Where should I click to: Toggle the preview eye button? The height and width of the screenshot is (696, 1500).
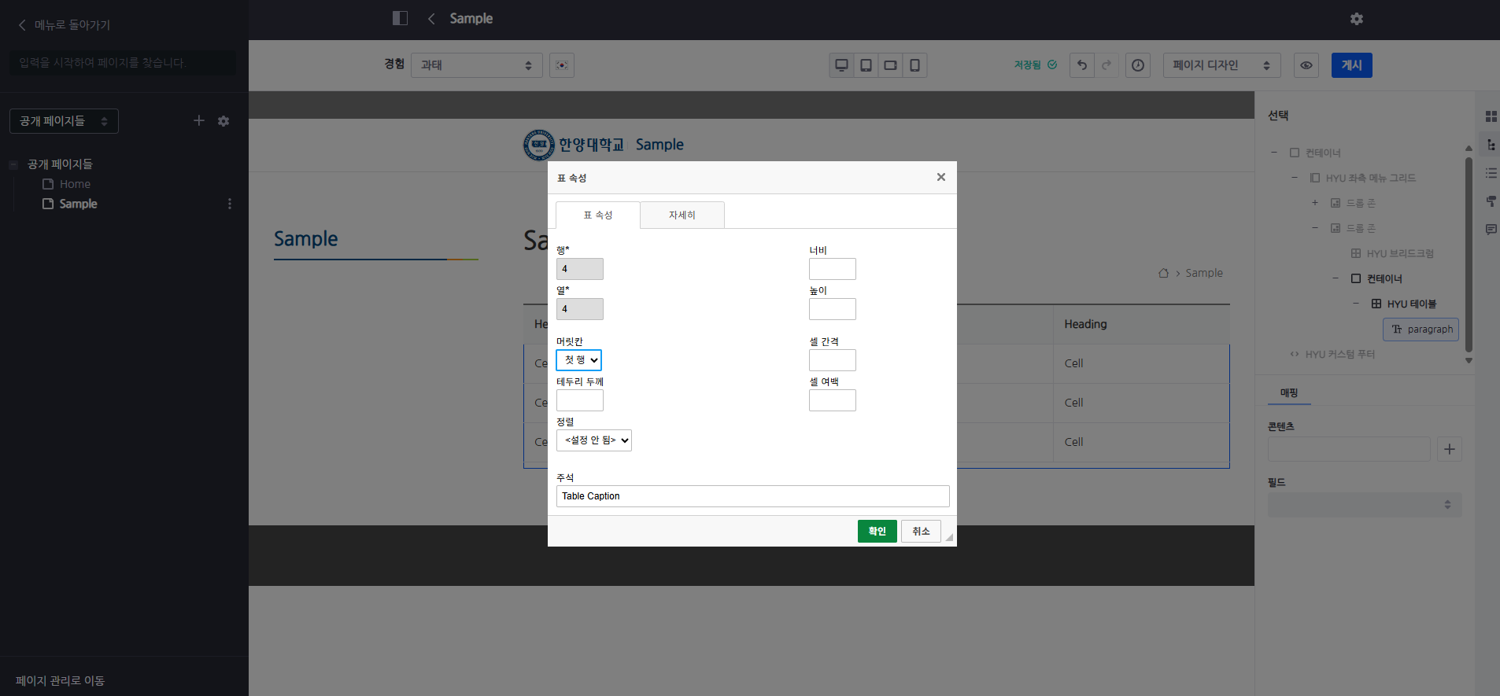1306,65
